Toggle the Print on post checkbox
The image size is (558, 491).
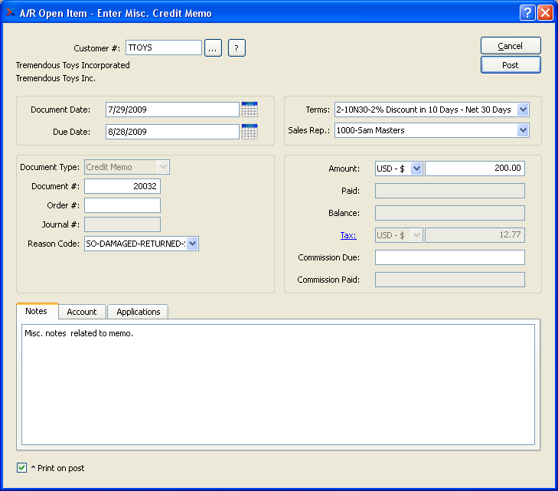(x=21, y=467)
